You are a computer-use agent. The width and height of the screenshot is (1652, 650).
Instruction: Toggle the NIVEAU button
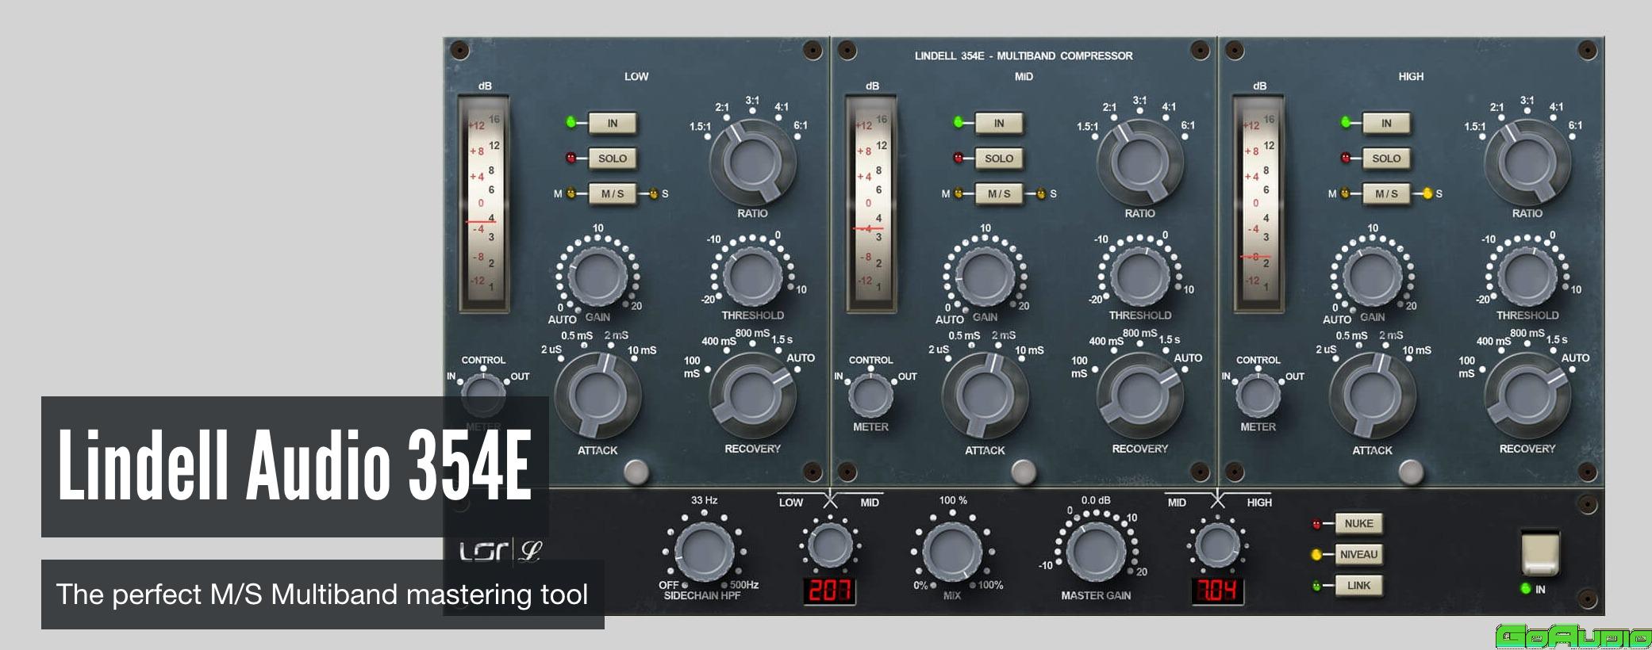[1358, 554]
